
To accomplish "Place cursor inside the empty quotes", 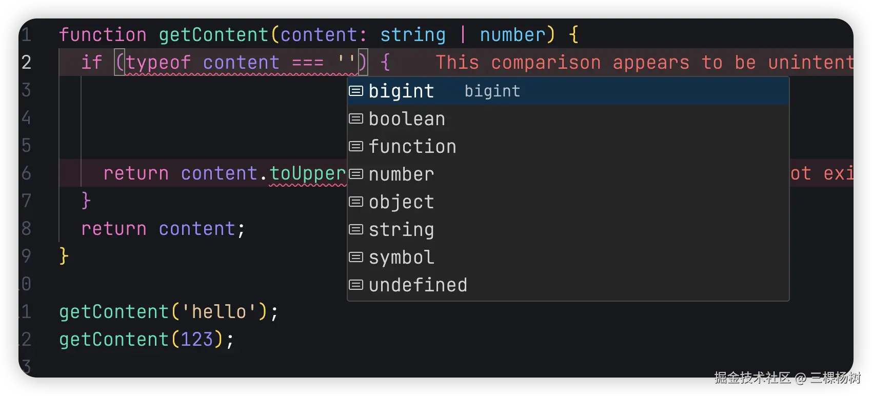I will tap(346, 63).
